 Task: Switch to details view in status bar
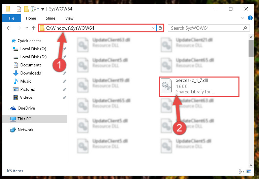(241, 171)
